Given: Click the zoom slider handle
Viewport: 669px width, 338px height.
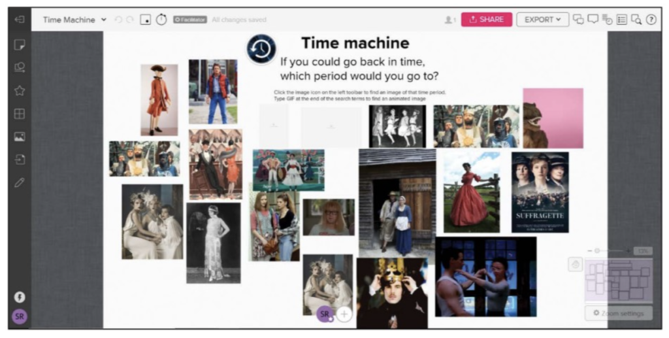Looking at the screenshot, I should coord(597,251).
